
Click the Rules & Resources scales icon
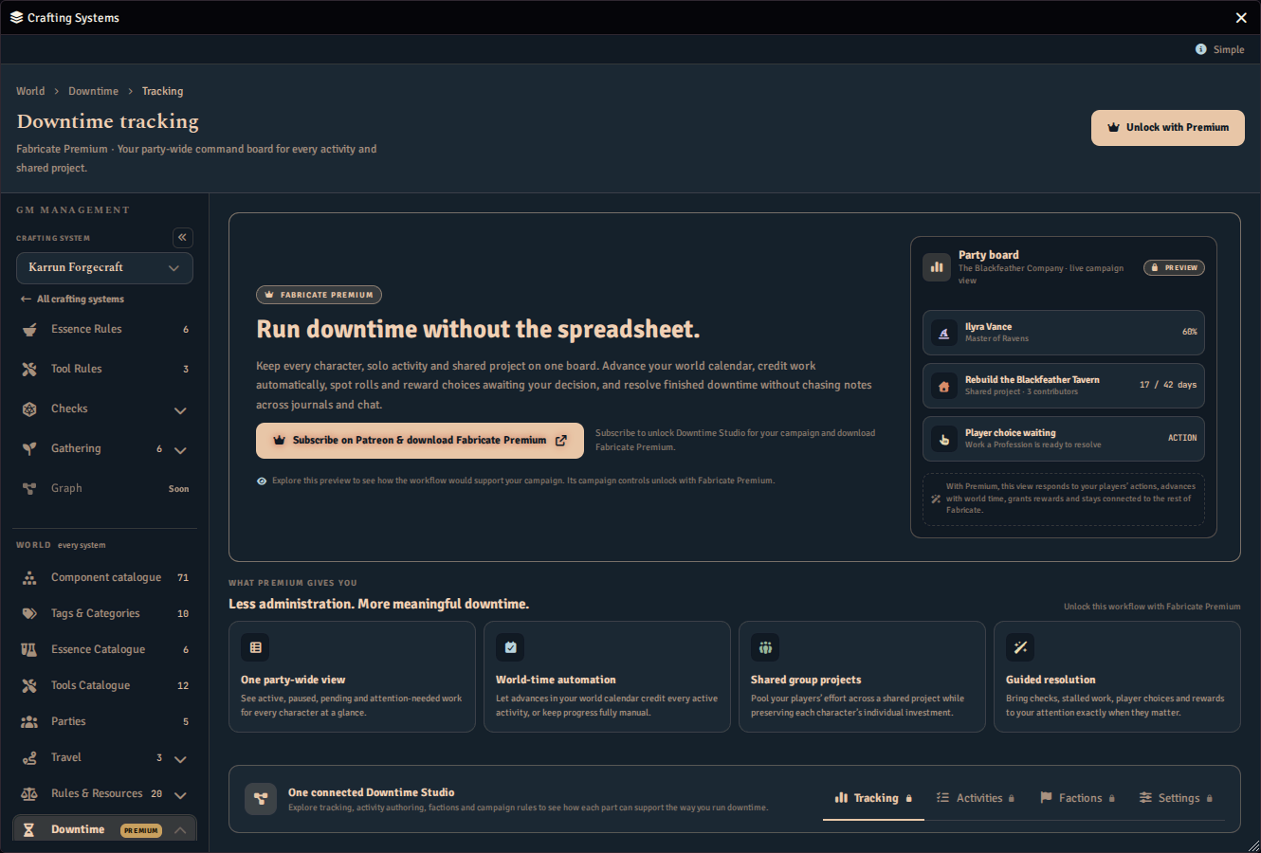(x=29, y=794)
